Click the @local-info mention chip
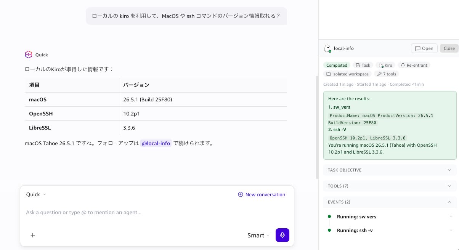Screen dimensions: 459x250 156,144
